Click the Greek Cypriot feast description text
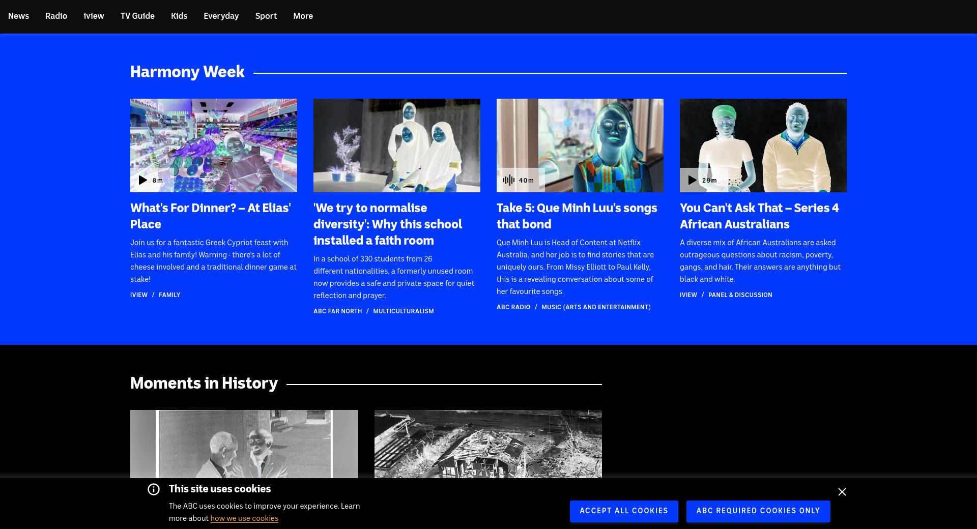Image resolution: width=977 pixels, height=529 pixels. click(x=213, y=261)
